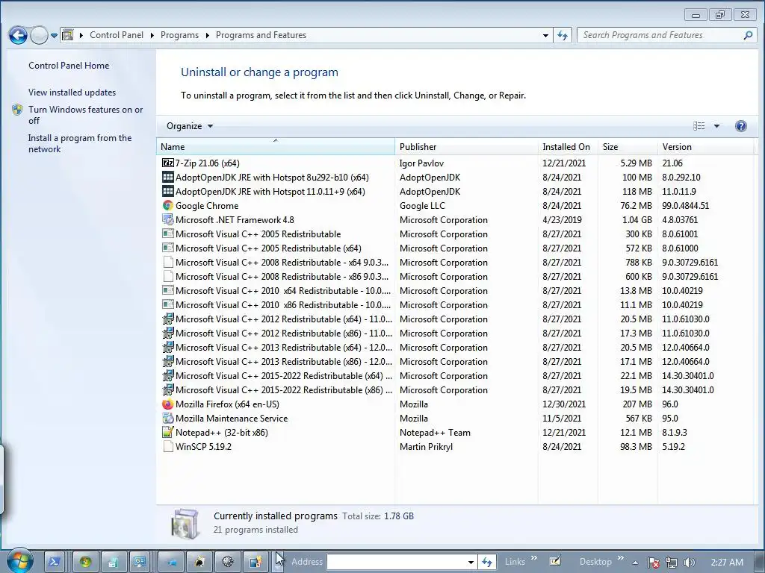Expand the Programs breadcrumb arrow
The height and width of the screenshot is (573, 765).
coord(207,35)
